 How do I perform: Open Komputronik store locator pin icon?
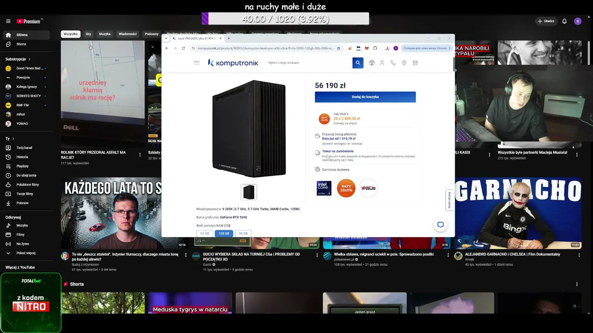pyautogui.click(x=404, y=63)
